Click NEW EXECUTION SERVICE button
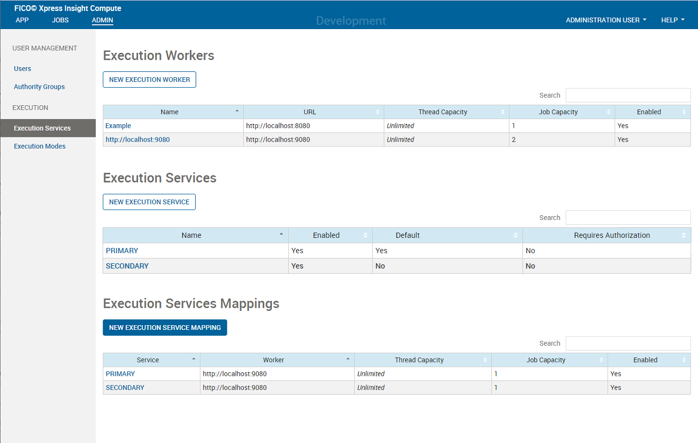 (x=149, y=202)
